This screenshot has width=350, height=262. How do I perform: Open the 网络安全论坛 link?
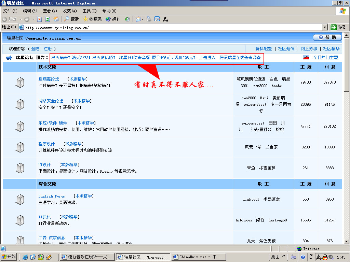(51, 101)
